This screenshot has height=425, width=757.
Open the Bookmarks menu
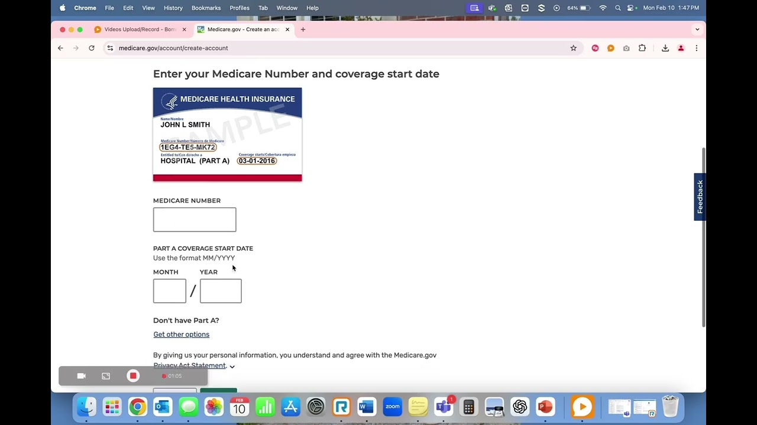pos(206,8)
